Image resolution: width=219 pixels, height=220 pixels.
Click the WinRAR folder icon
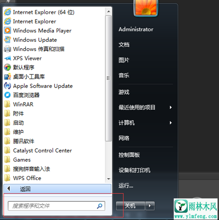[x=7, y=104]
